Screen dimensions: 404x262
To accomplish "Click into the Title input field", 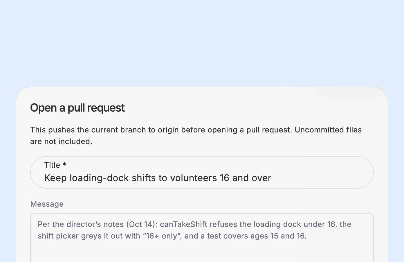I will [202, 172].
